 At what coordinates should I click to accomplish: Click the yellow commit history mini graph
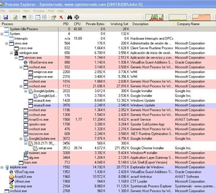click(178, 17)
